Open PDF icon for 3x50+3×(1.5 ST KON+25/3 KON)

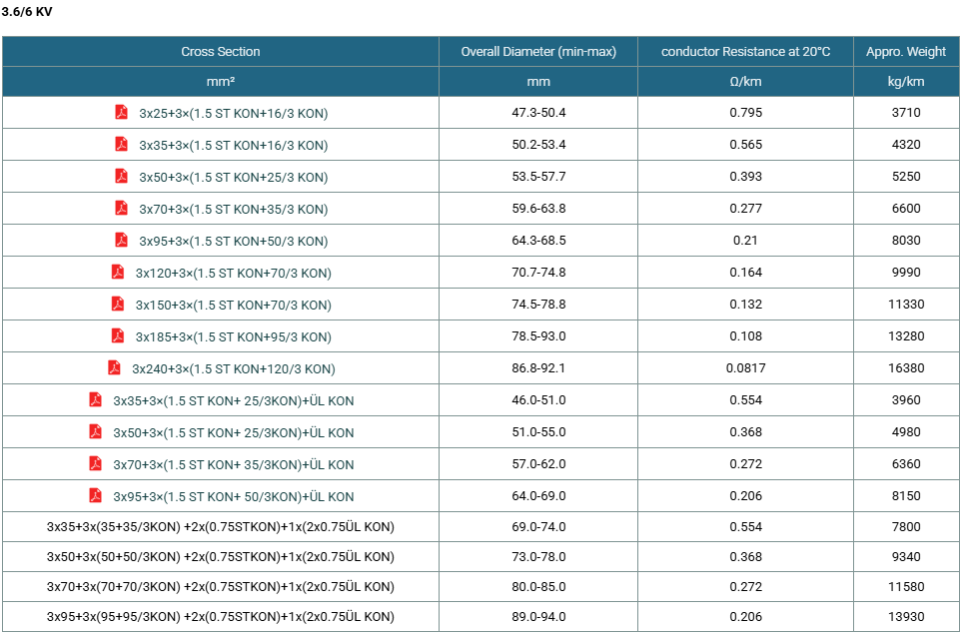[121, 176]
